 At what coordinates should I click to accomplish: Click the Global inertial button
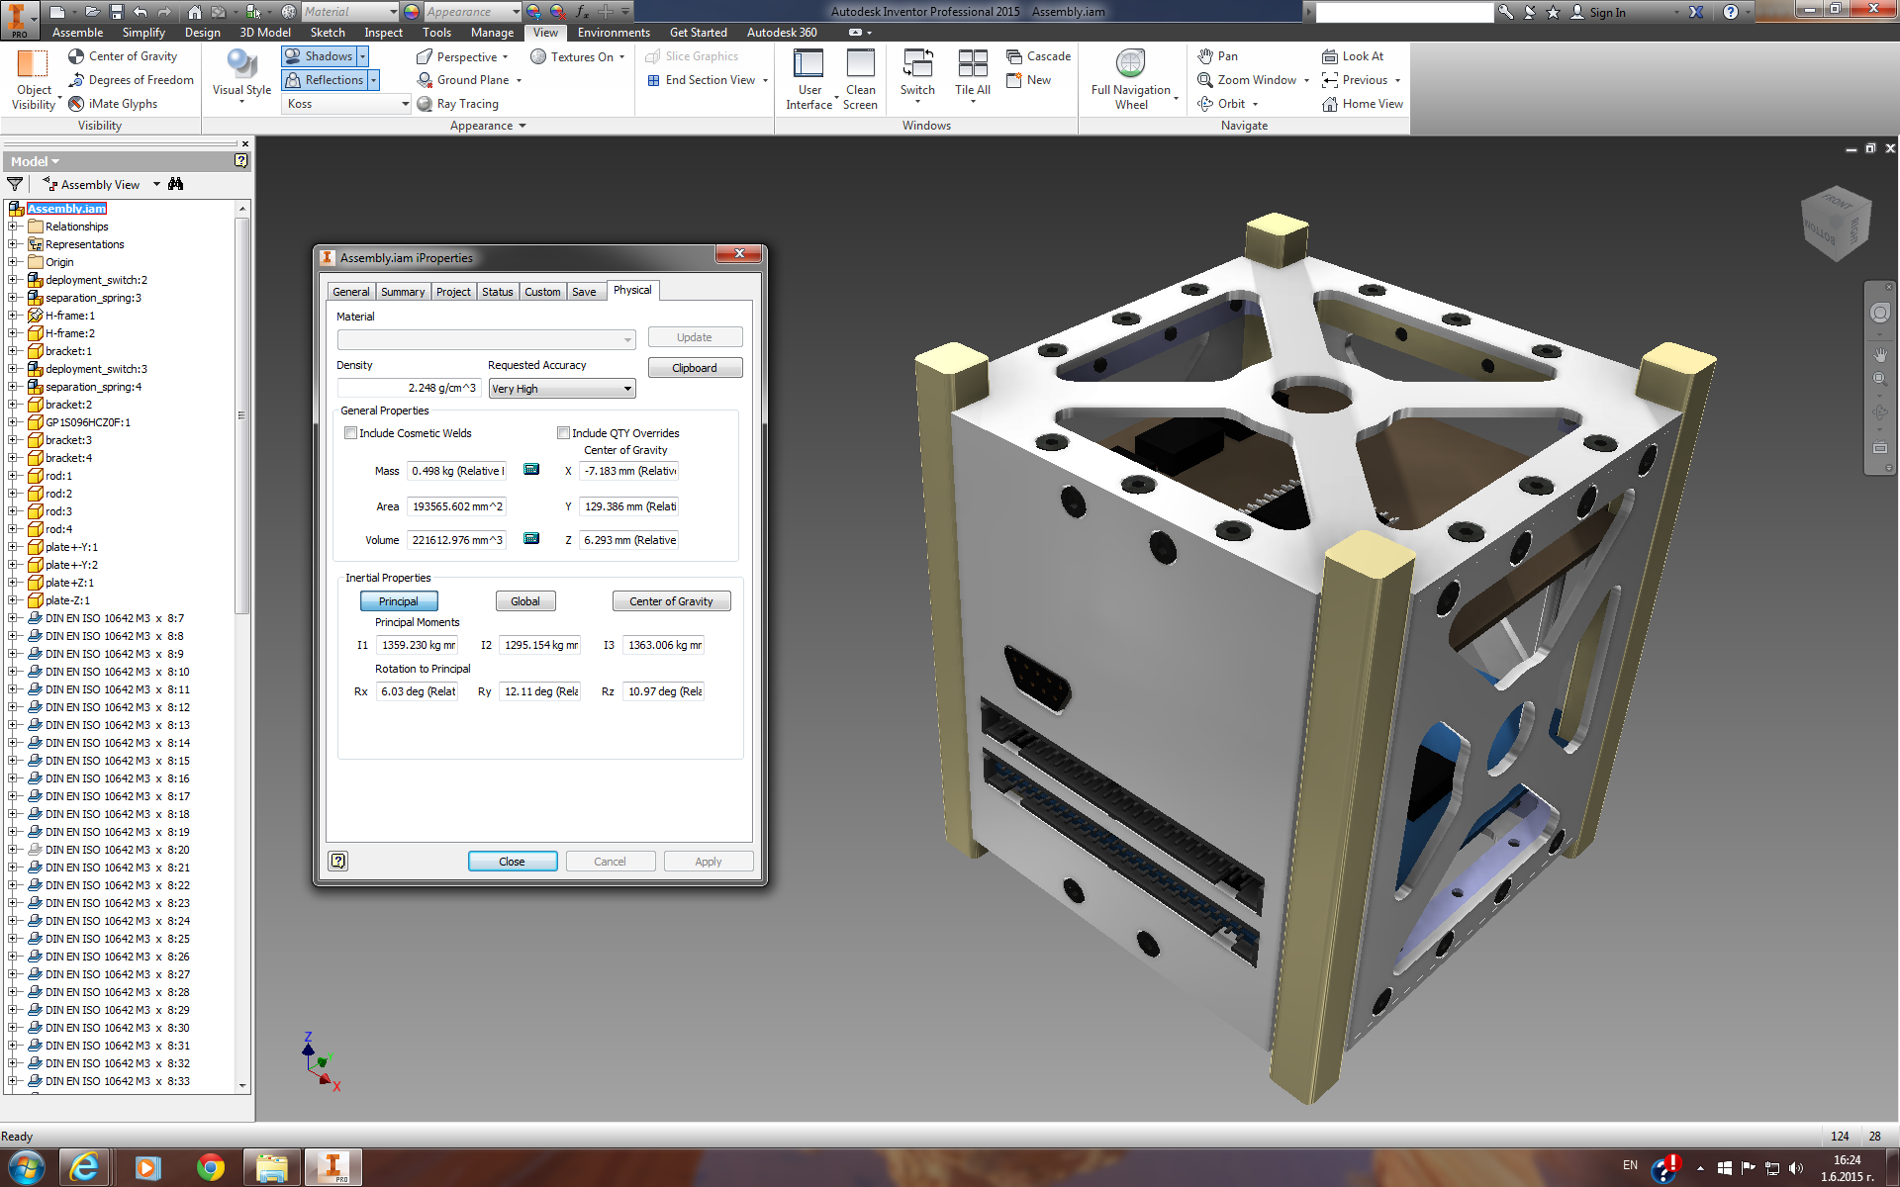pyautogui.click(x=525, y=601)
